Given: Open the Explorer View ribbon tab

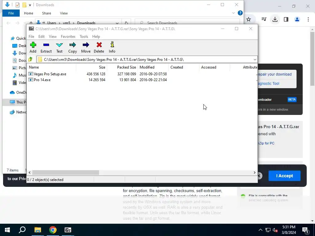Looking at the screenshot, I should coord(64,13).
